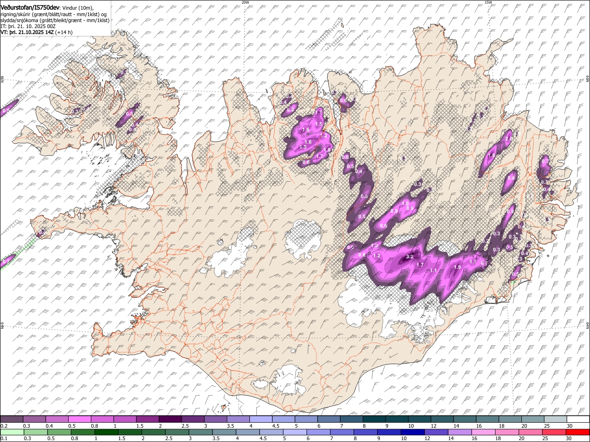The height and width of the screenshot is (442, 590).
Task: Pick upper legend row swatch labeled 14
Action: pyautogui.click(x=464, y=419)
